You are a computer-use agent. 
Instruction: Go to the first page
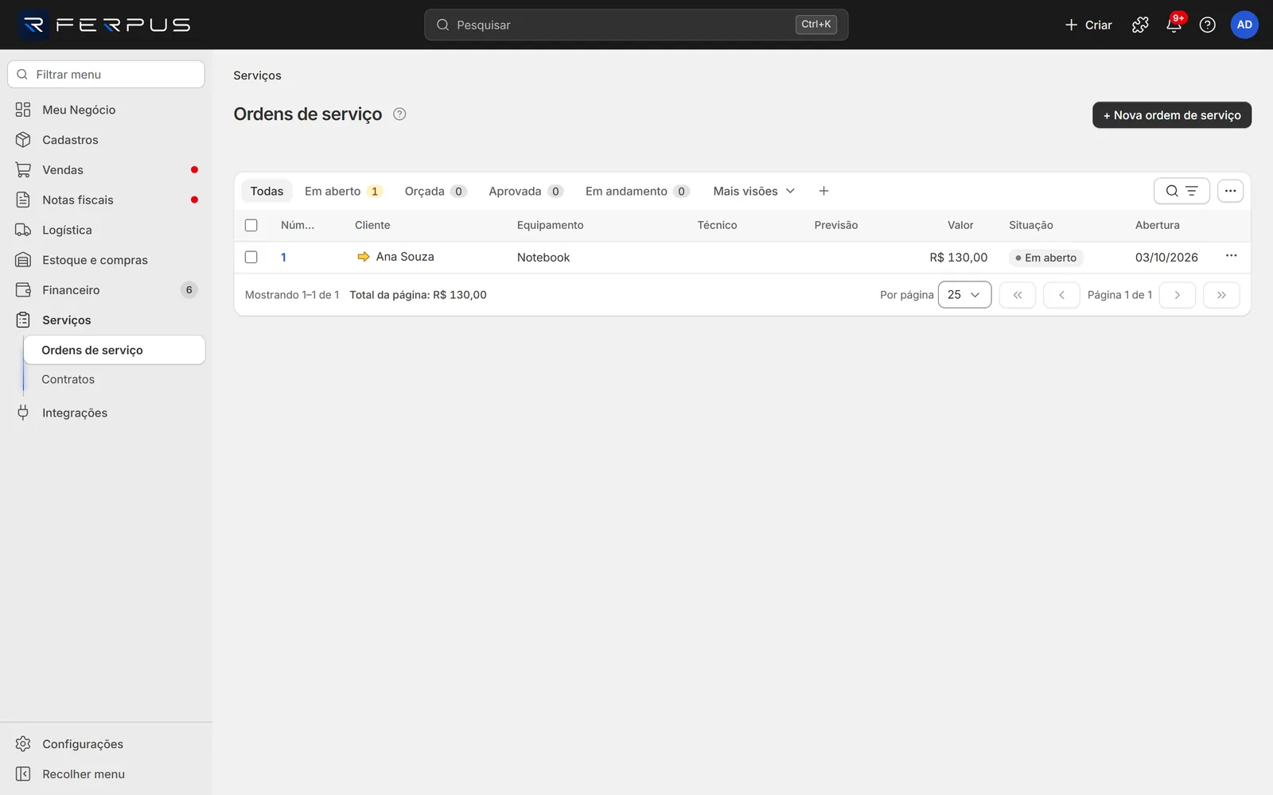[x=1017, y=295]
